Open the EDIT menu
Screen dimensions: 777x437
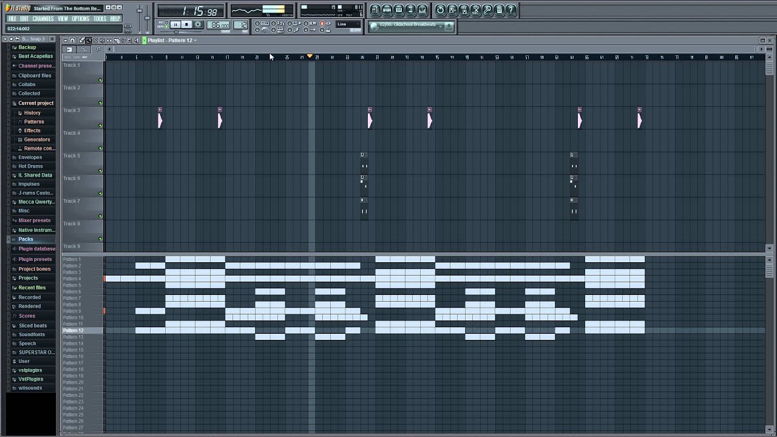click(x=24, y=19)
